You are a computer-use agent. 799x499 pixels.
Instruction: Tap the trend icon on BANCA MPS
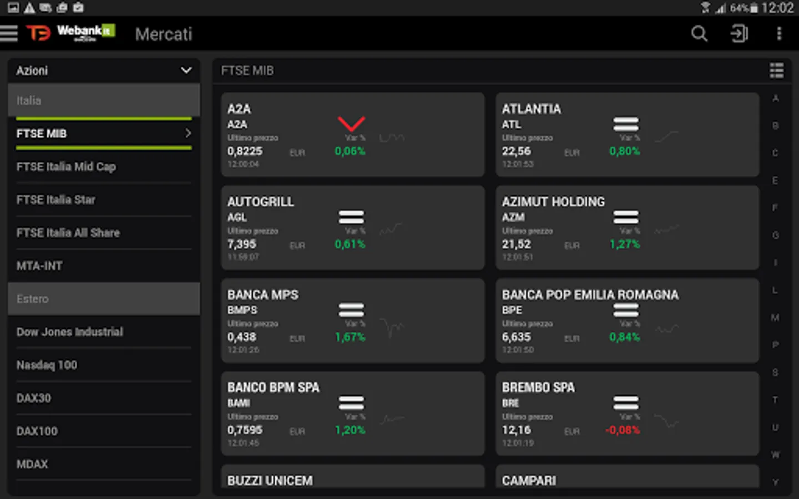pos(351,310)
